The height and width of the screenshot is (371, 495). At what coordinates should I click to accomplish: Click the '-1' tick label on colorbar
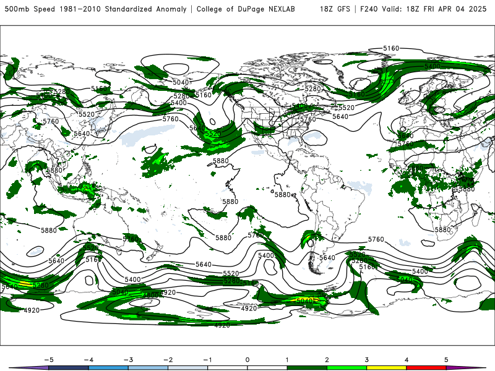tap(207, 360)
